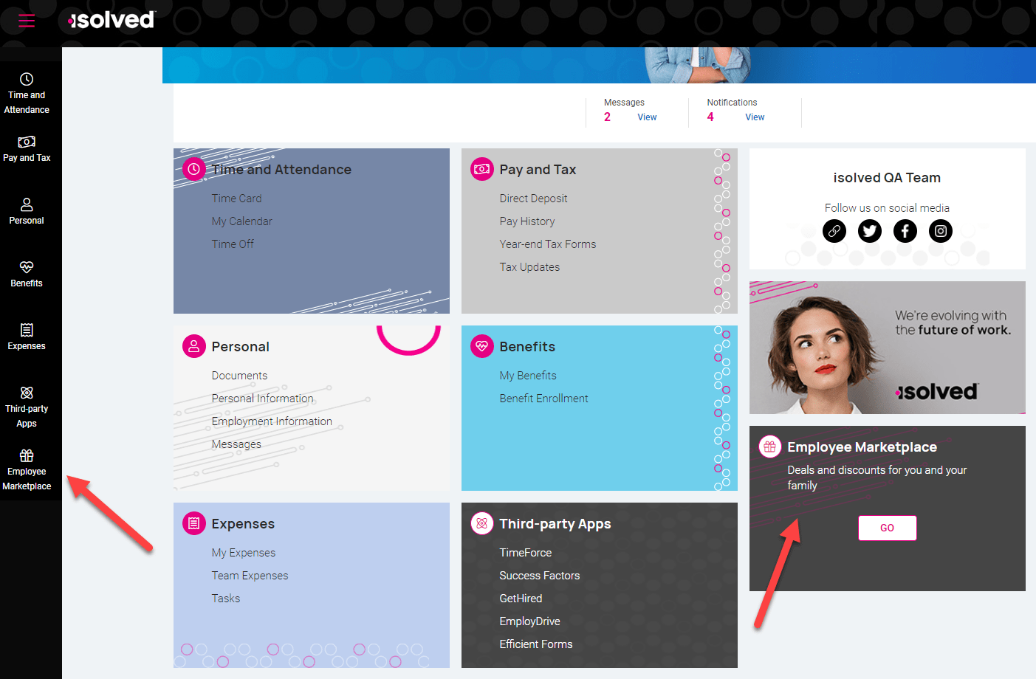
Task: Open Instagram social media icon
Action: click(x=941, y=231)
